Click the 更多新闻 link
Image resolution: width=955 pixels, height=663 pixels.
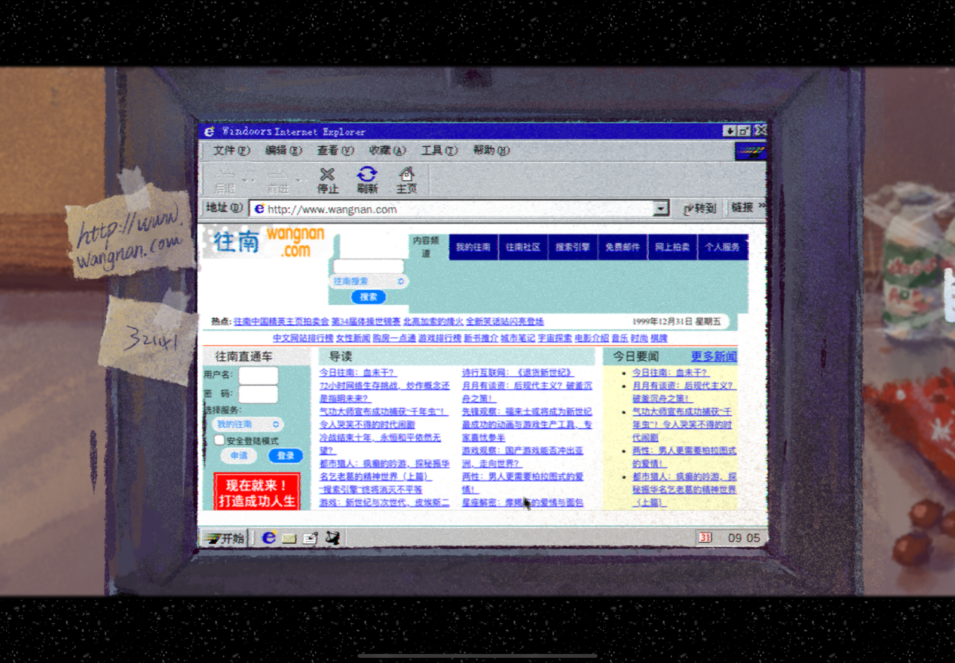pos(714,356)
